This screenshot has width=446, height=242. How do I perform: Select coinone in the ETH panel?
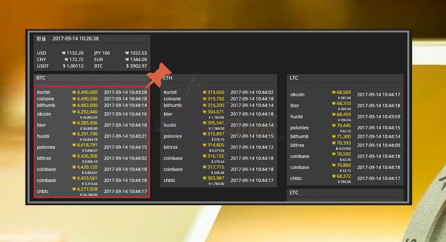pyautogui.click(x=172, y=99)
